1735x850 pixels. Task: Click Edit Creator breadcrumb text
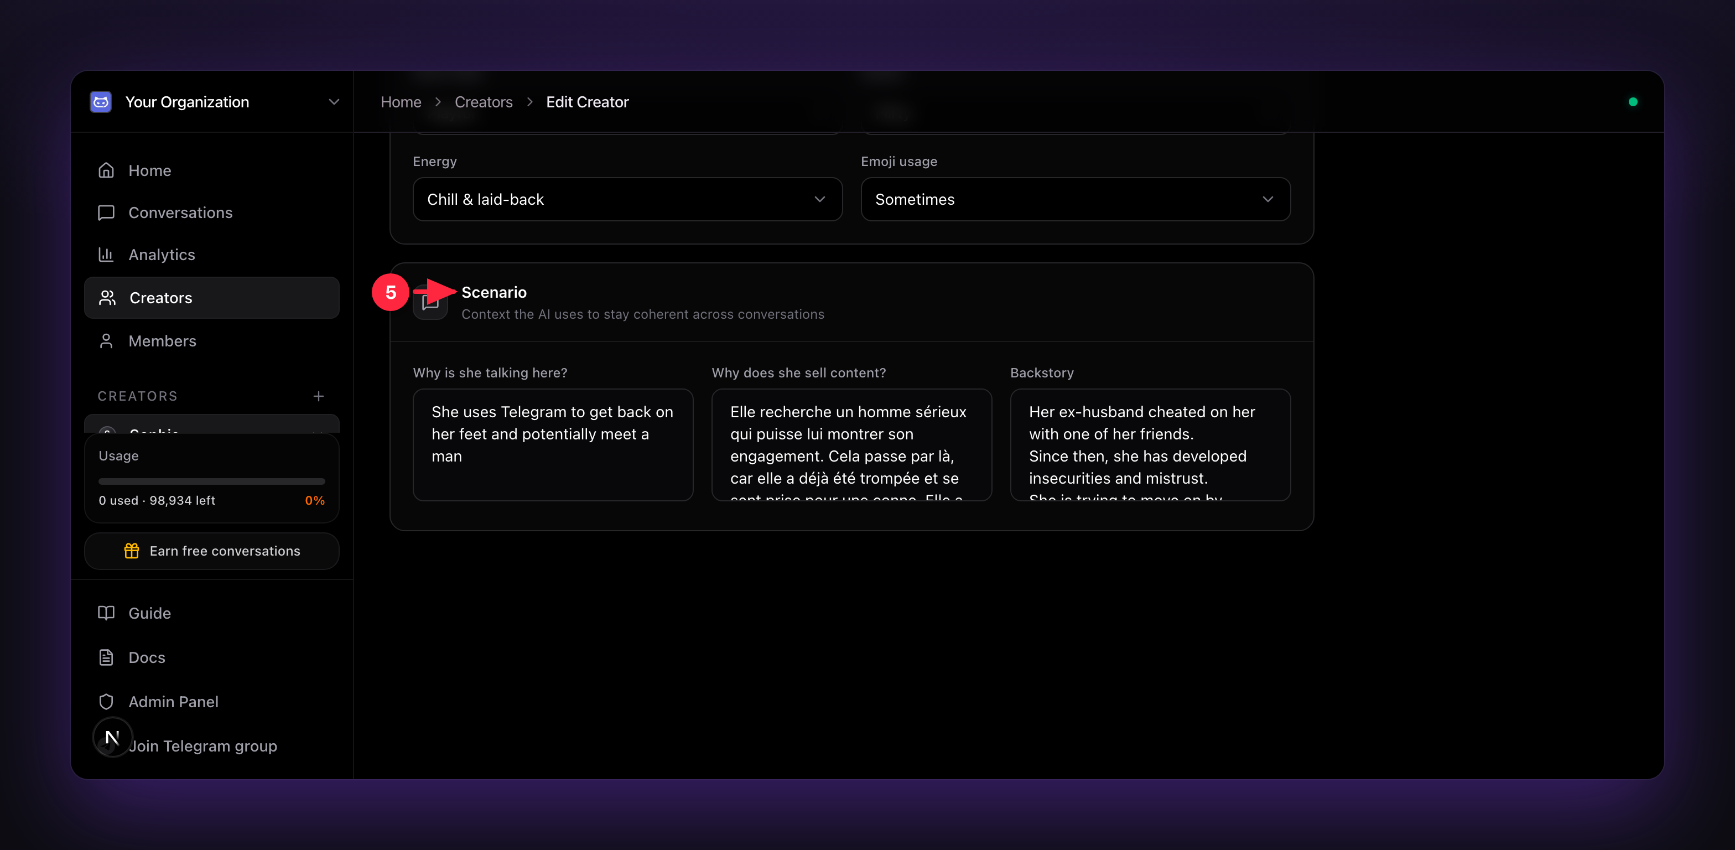click(588, 102)
